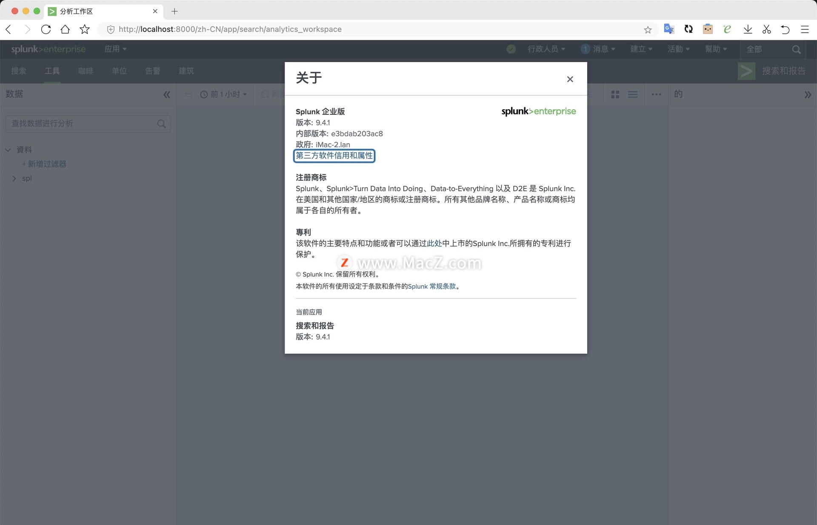
Task: Click the undo arrow in the workspace toolbar
Action: coord(188,94)
